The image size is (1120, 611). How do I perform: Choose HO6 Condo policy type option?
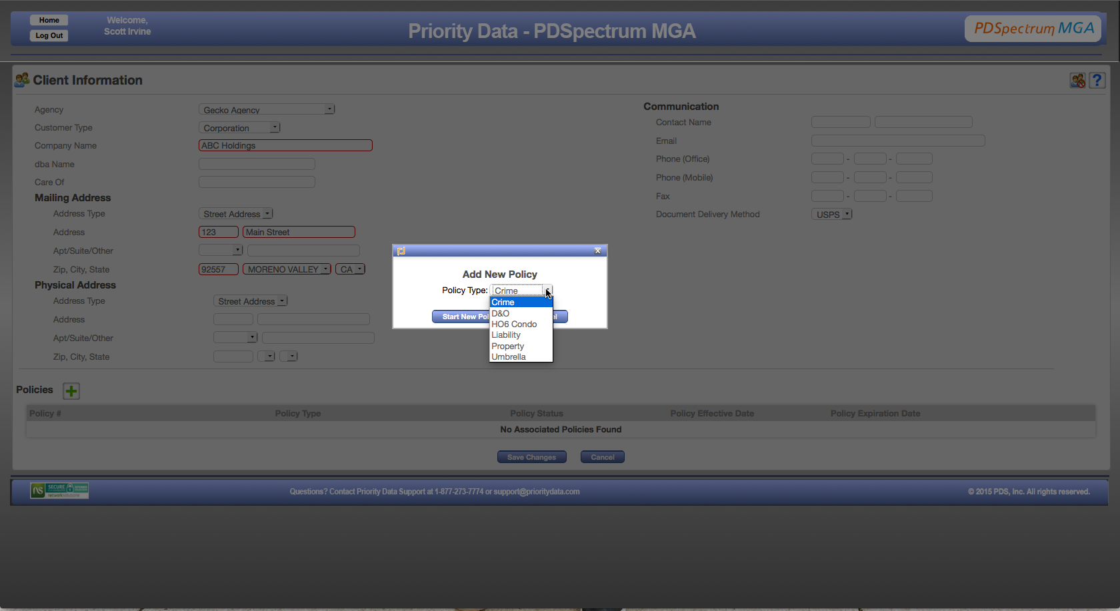(x=514, y=324)
